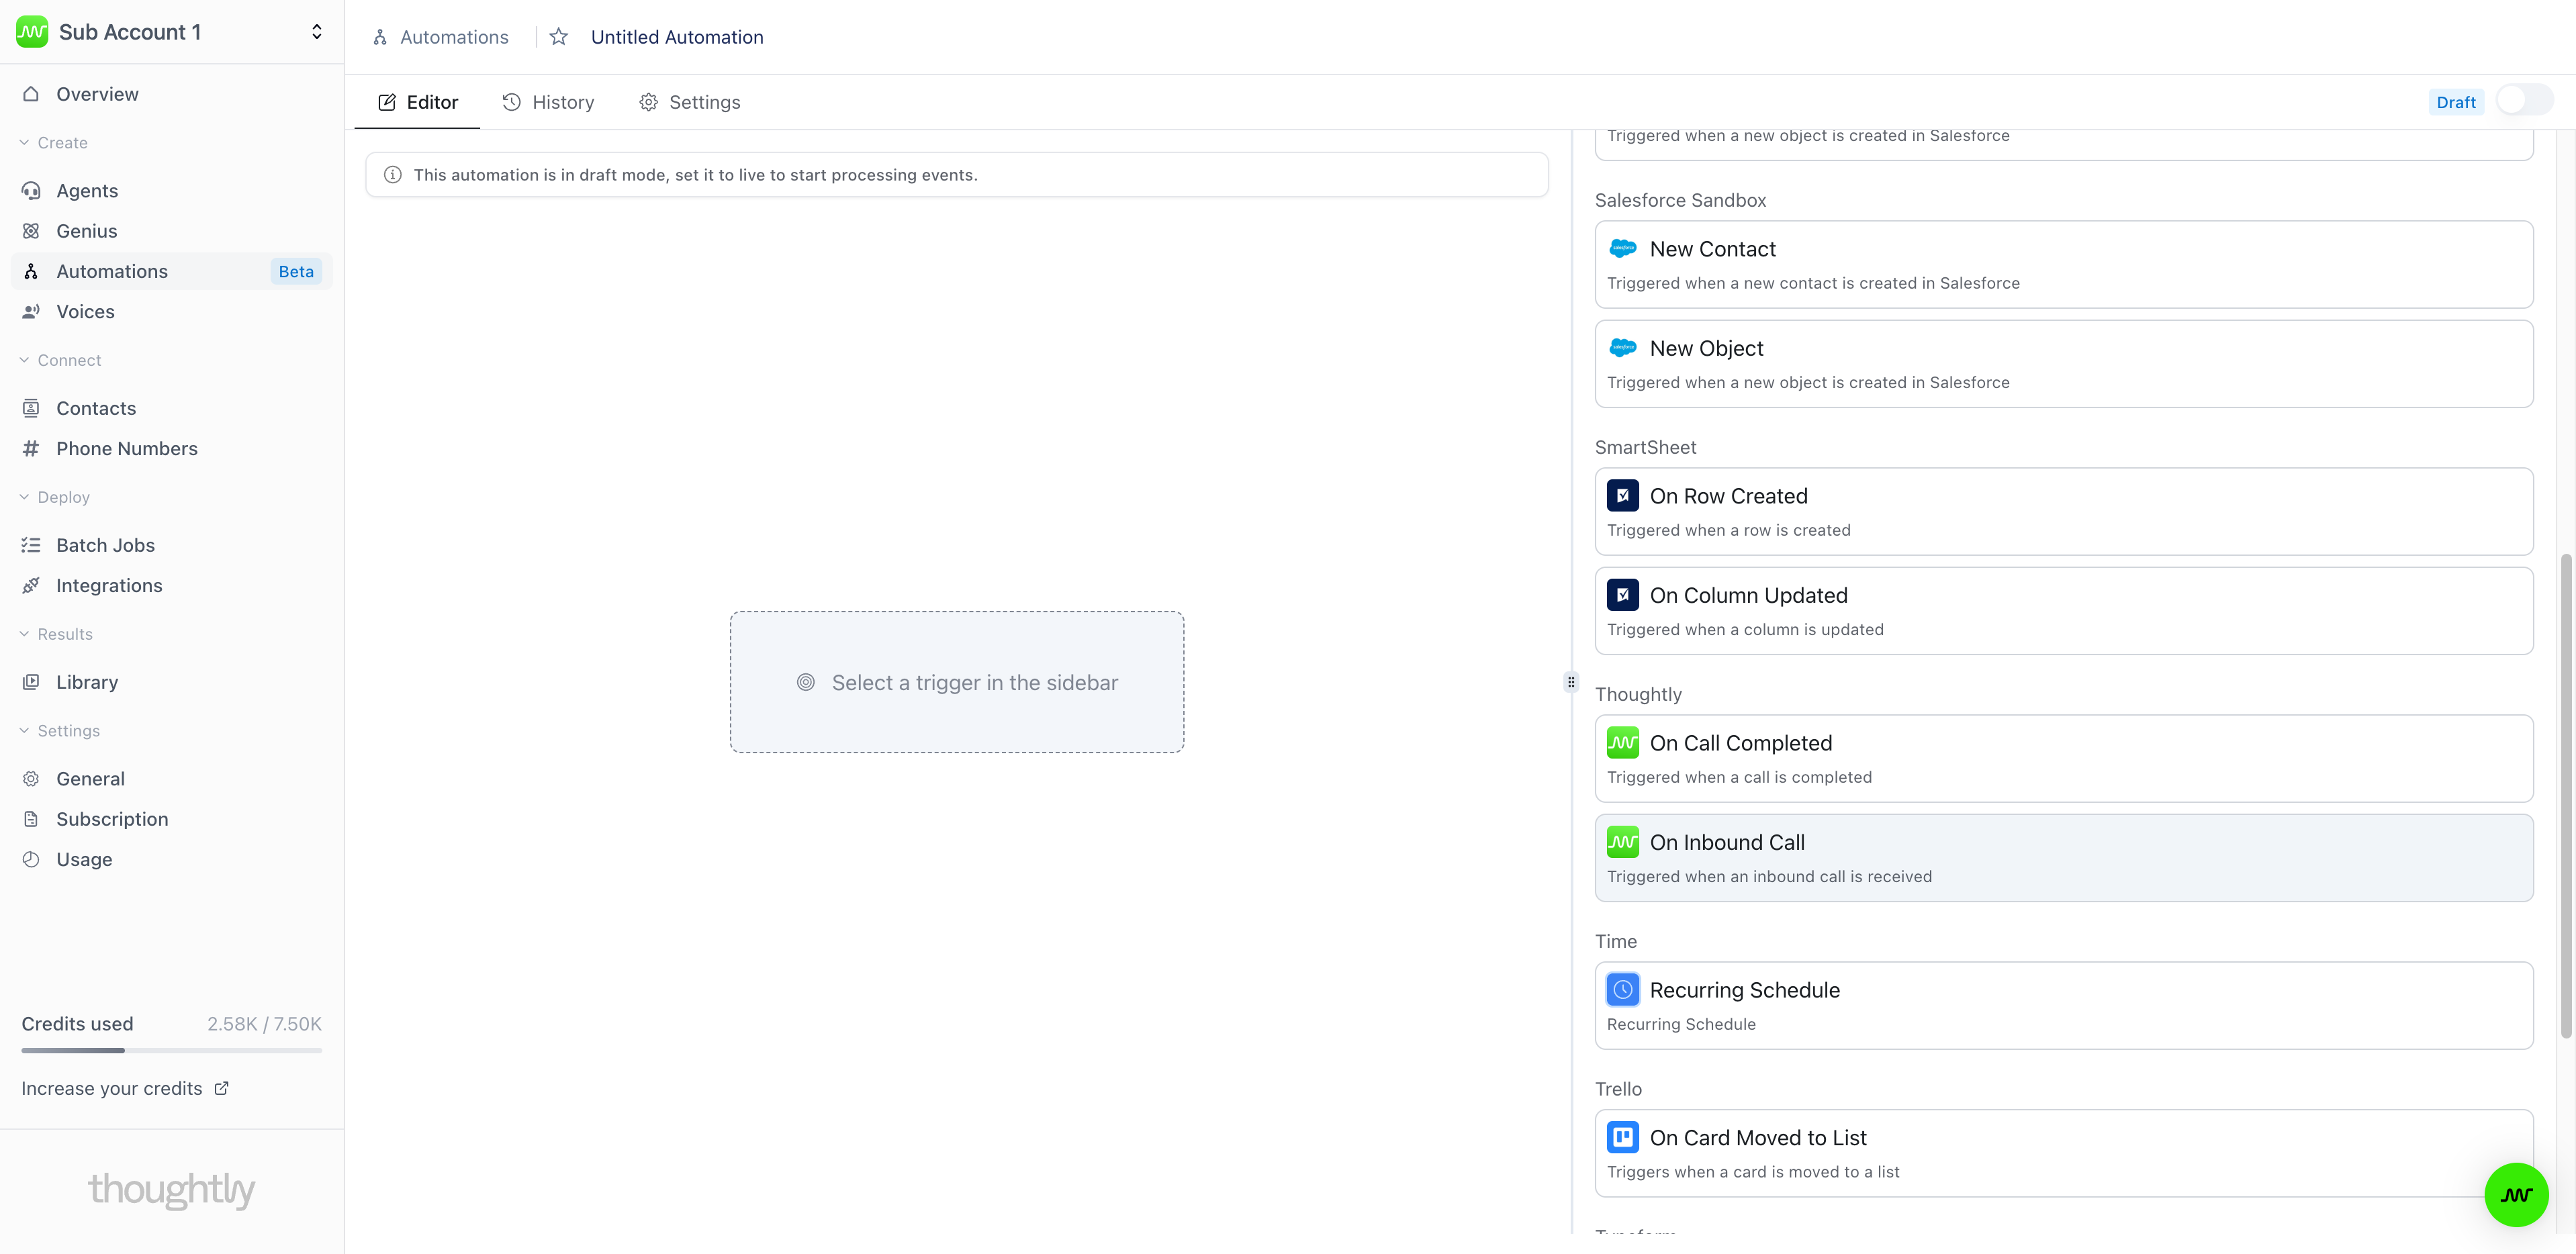2576x1254 pixels.
Task: Select On Card Moved to List trigger
Action: pos(2064,1153)
